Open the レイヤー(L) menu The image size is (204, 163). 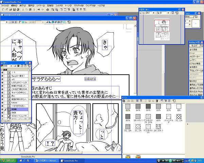coord(40,5)
